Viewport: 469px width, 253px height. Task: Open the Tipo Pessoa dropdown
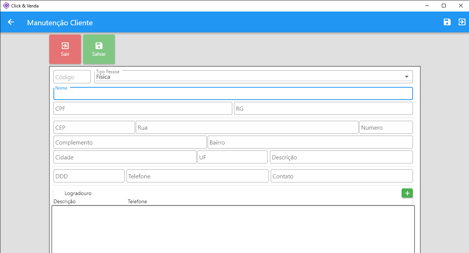pos(253,77)
